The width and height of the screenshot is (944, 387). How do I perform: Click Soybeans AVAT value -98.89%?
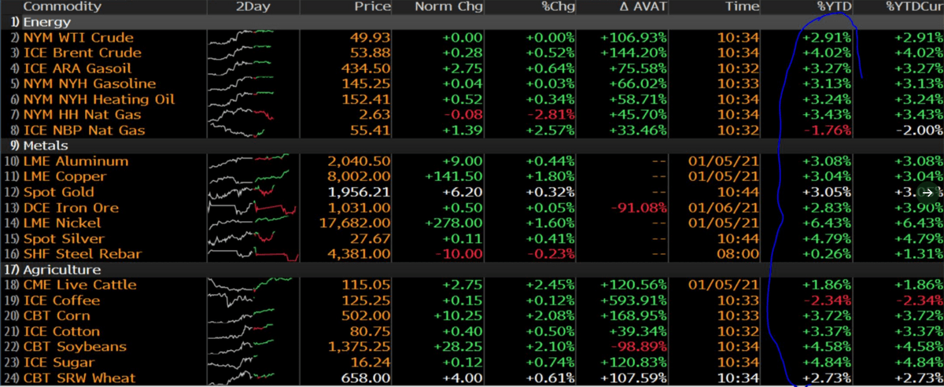click(x=639, y=346)
